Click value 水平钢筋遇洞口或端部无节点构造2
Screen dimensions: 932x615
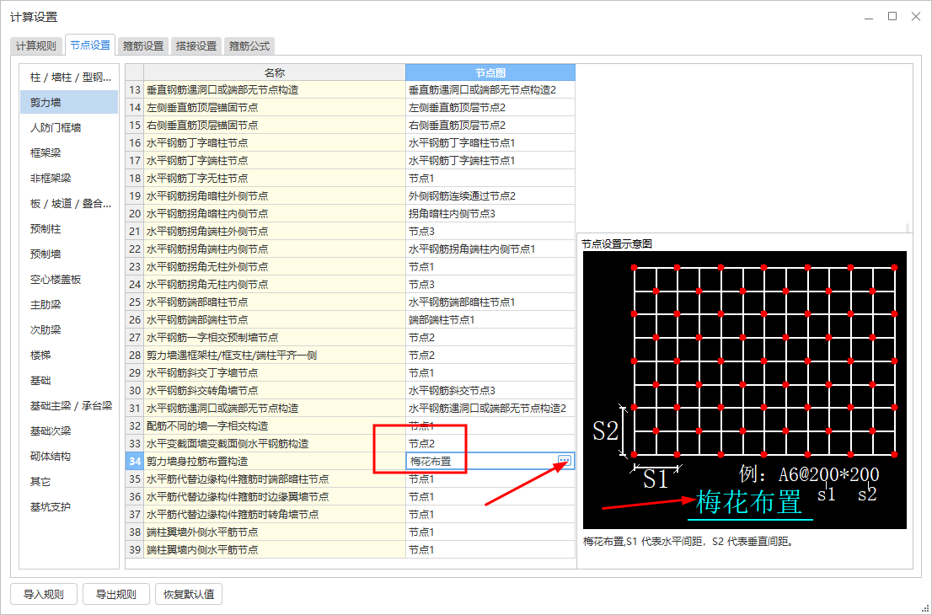[x=490, y=409]
